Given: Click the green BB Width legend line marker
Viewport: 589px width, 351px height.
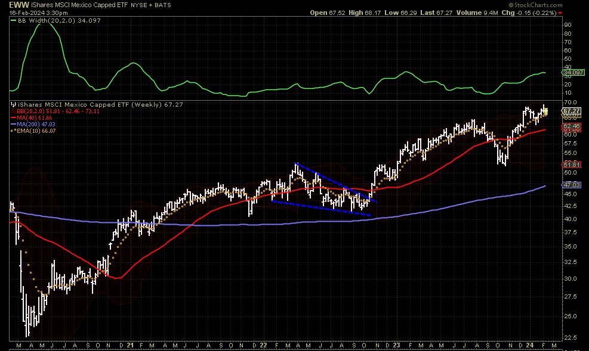Looking at the screenshot, I should click(14, 21).
